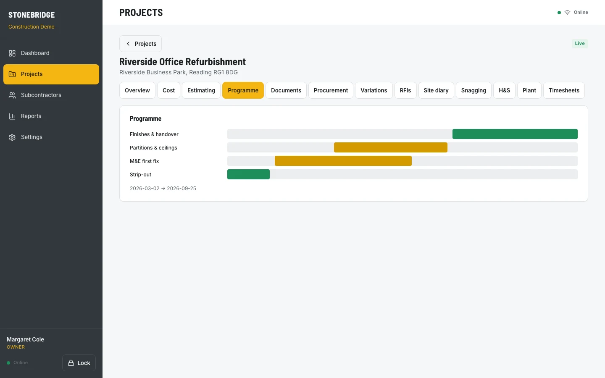Switch to the Procurement tab
The image size is (605, 378).
click(x=331, y=90)
